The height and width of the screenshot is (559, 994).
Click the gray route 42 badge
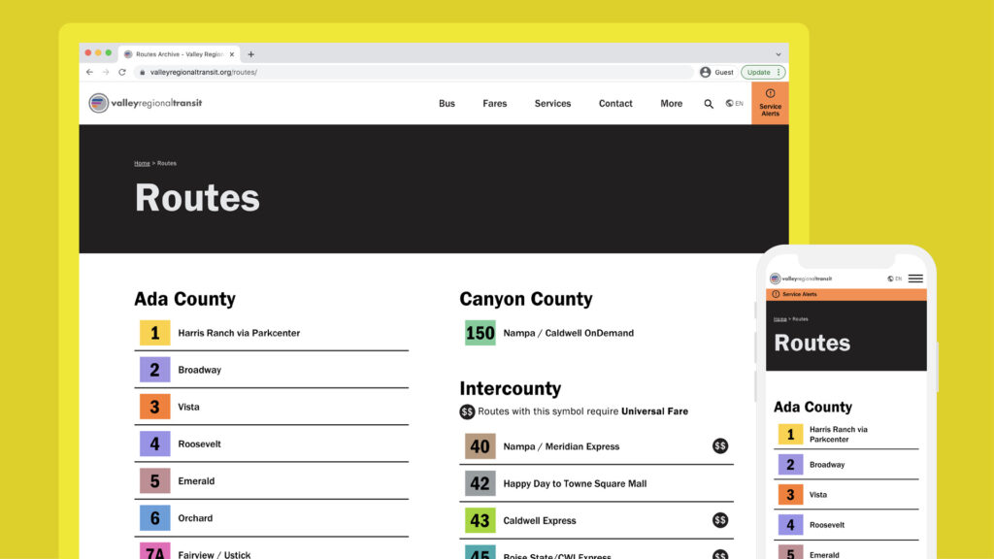click(x=480, y=483)
